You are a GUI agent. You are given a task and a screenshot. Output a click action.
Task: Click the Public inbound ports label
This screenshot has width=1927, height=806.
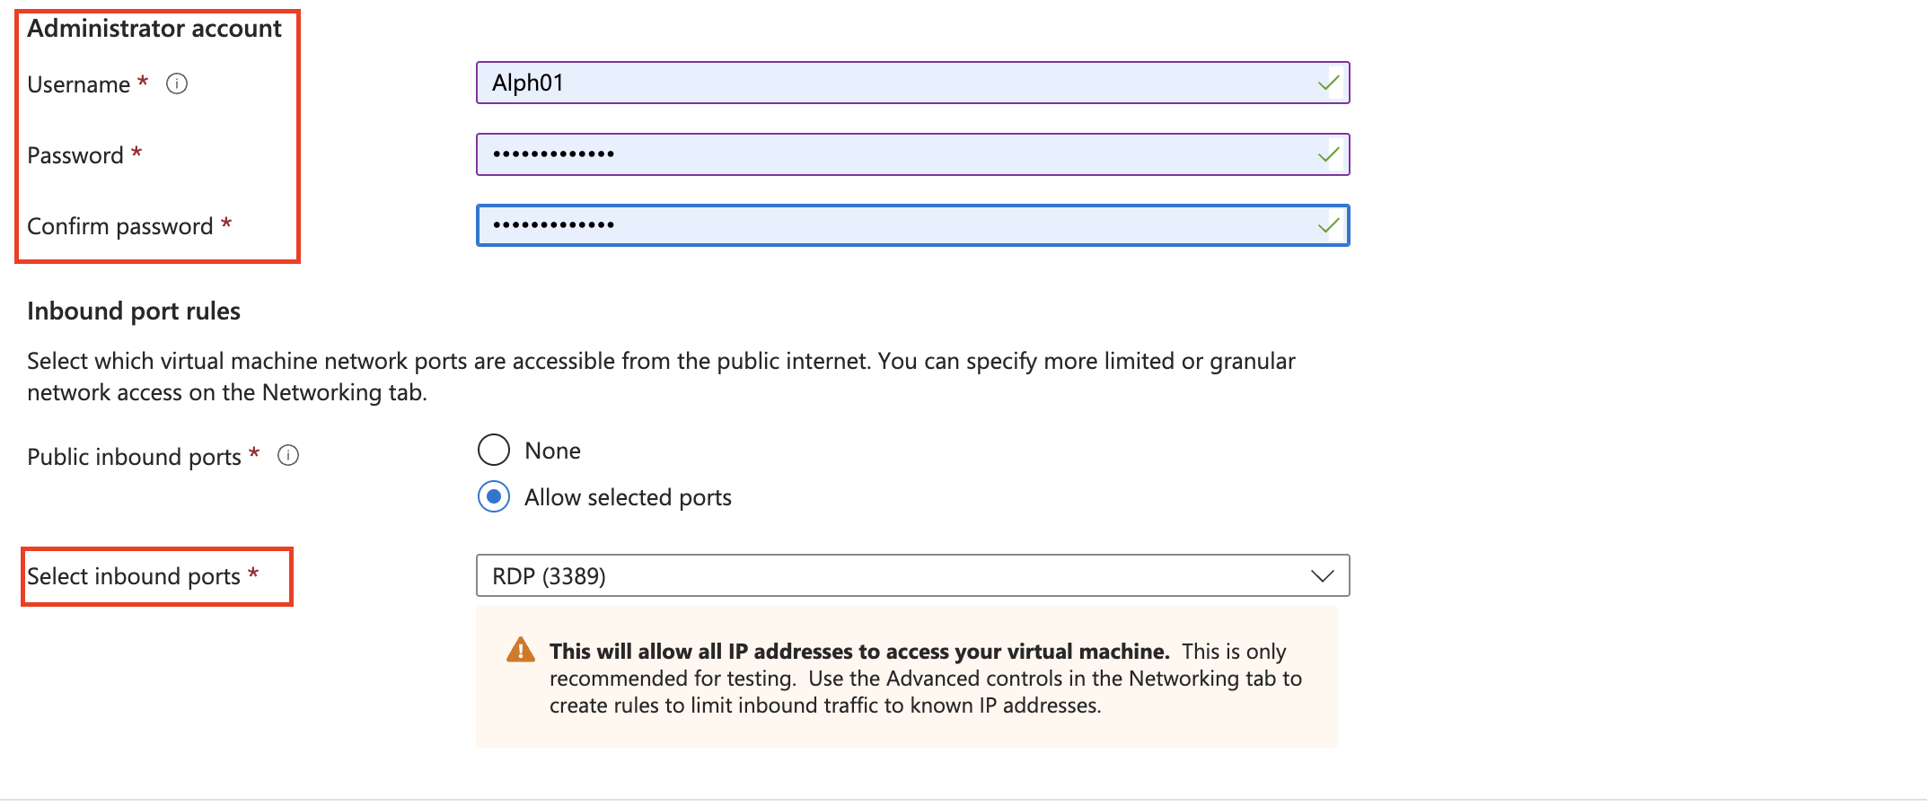tap(135, 457)
